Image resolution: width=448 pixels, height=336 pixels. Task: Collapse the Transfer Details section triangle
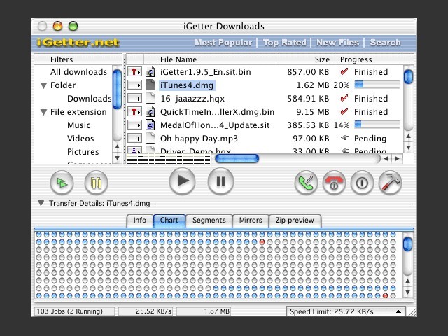[41, 203]
